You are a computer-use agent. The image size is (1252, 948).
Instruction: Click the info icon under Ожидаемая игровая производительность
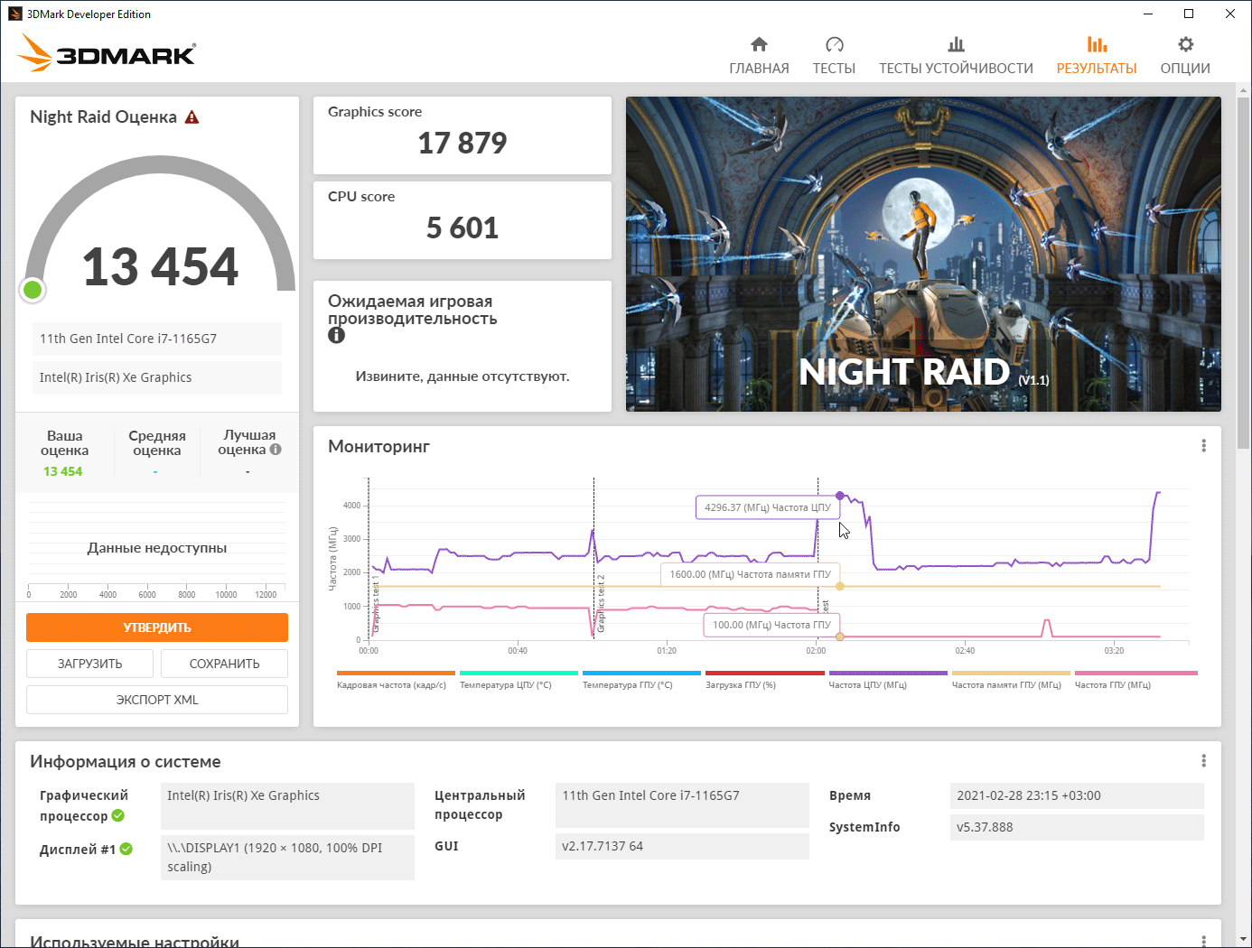336,335
